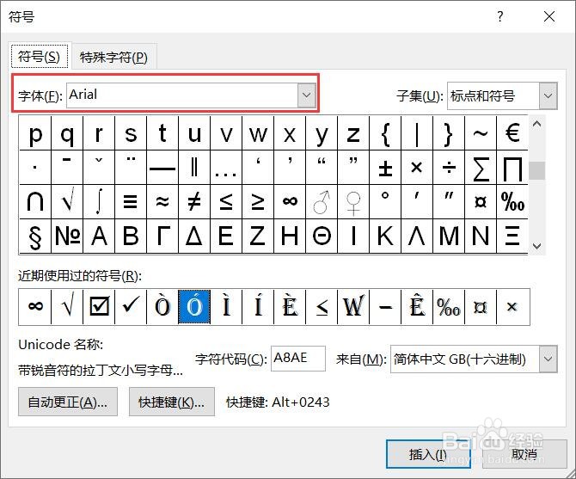Close the Symbol dialog window
The height and width of the screenshot is (479, 576).
(549, 16)
